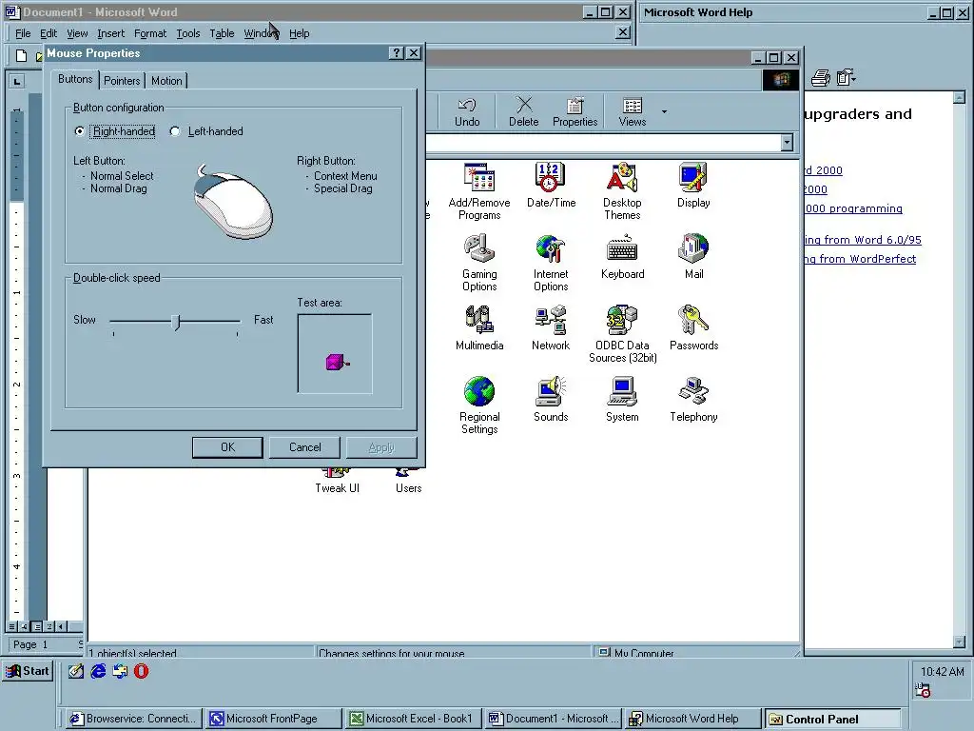Image resolution: width=974 pixels, height=731 pixels.
Task: Open the Word Edit menu
Action: coord(48,33)
